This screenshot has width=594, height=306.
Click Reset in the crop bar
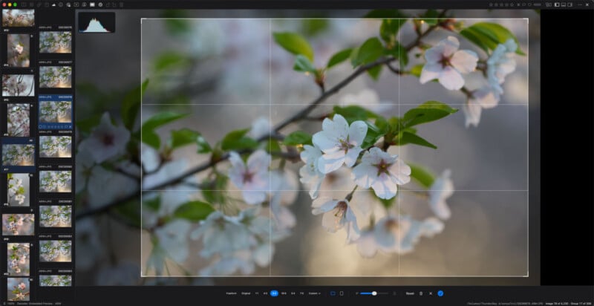[x=410, y=293]
